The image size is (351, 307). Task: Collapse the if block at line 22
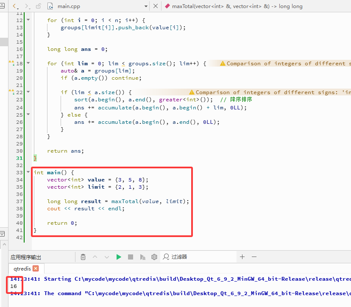(x=28, y=92)
